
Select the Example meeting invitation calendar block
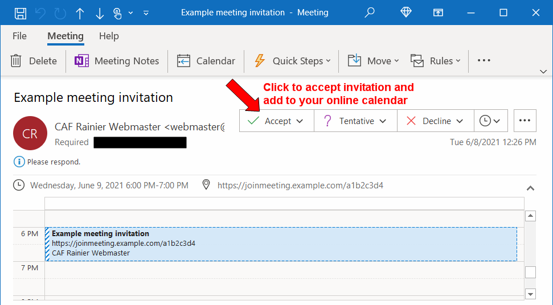coord(281,244)
